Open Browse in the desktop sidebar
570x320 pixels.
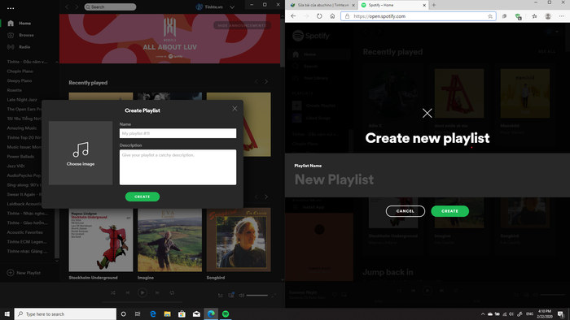(x=26, y=35)
